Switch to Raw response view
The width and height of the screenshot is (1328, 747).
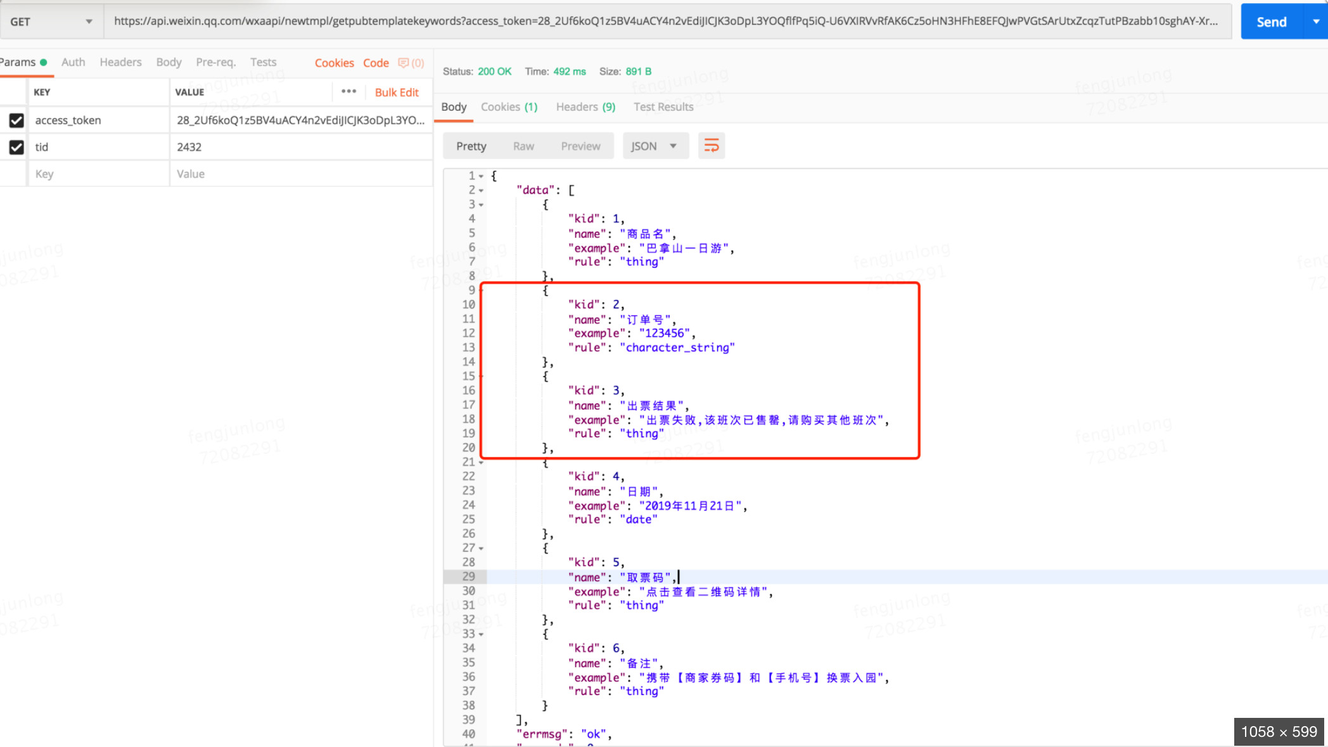click(523, 146)
